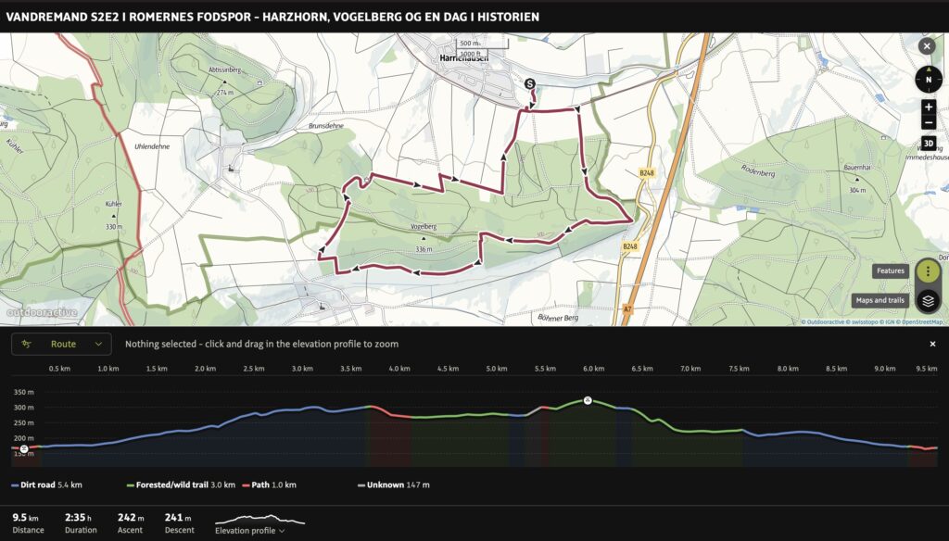Click the Features label button
Viewport: 949px width, 541px height.
click(x=891, y=271)
